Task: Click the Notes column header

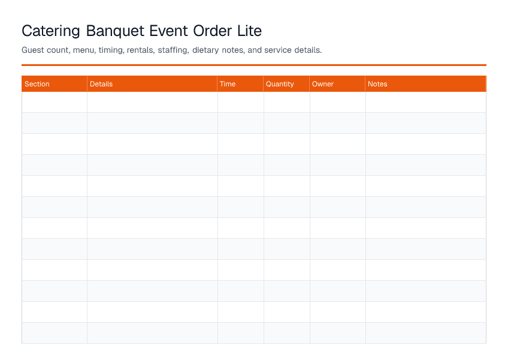Action: (x=426, y=84)
